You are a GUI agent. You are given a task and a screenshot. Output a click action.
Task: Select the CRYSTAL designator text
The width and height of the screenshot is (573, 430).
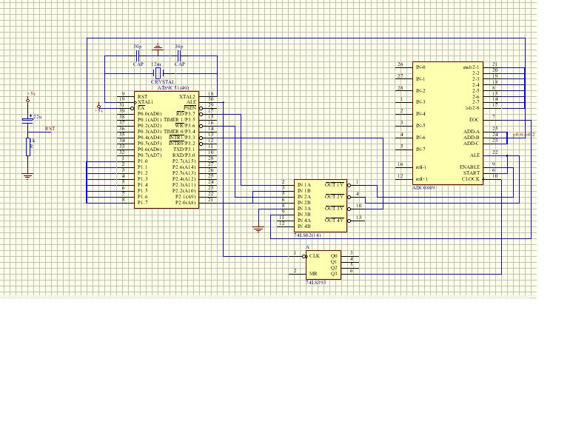163,82
